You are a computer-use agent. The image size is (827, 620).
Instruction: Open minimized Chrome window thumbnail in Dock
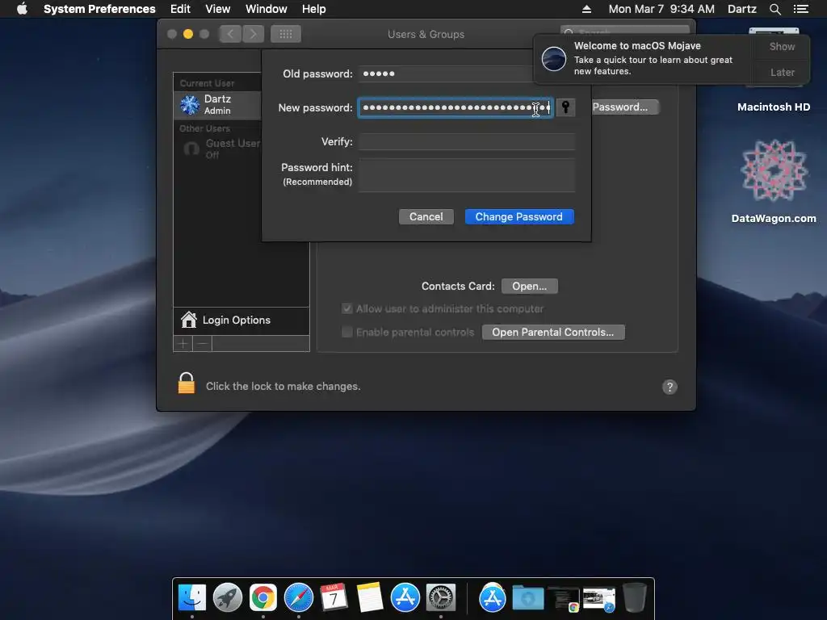[x=564, y=599]
